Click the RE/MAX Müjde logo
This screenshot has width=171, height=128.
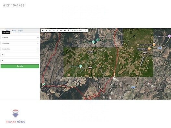(x=16, y=116)
